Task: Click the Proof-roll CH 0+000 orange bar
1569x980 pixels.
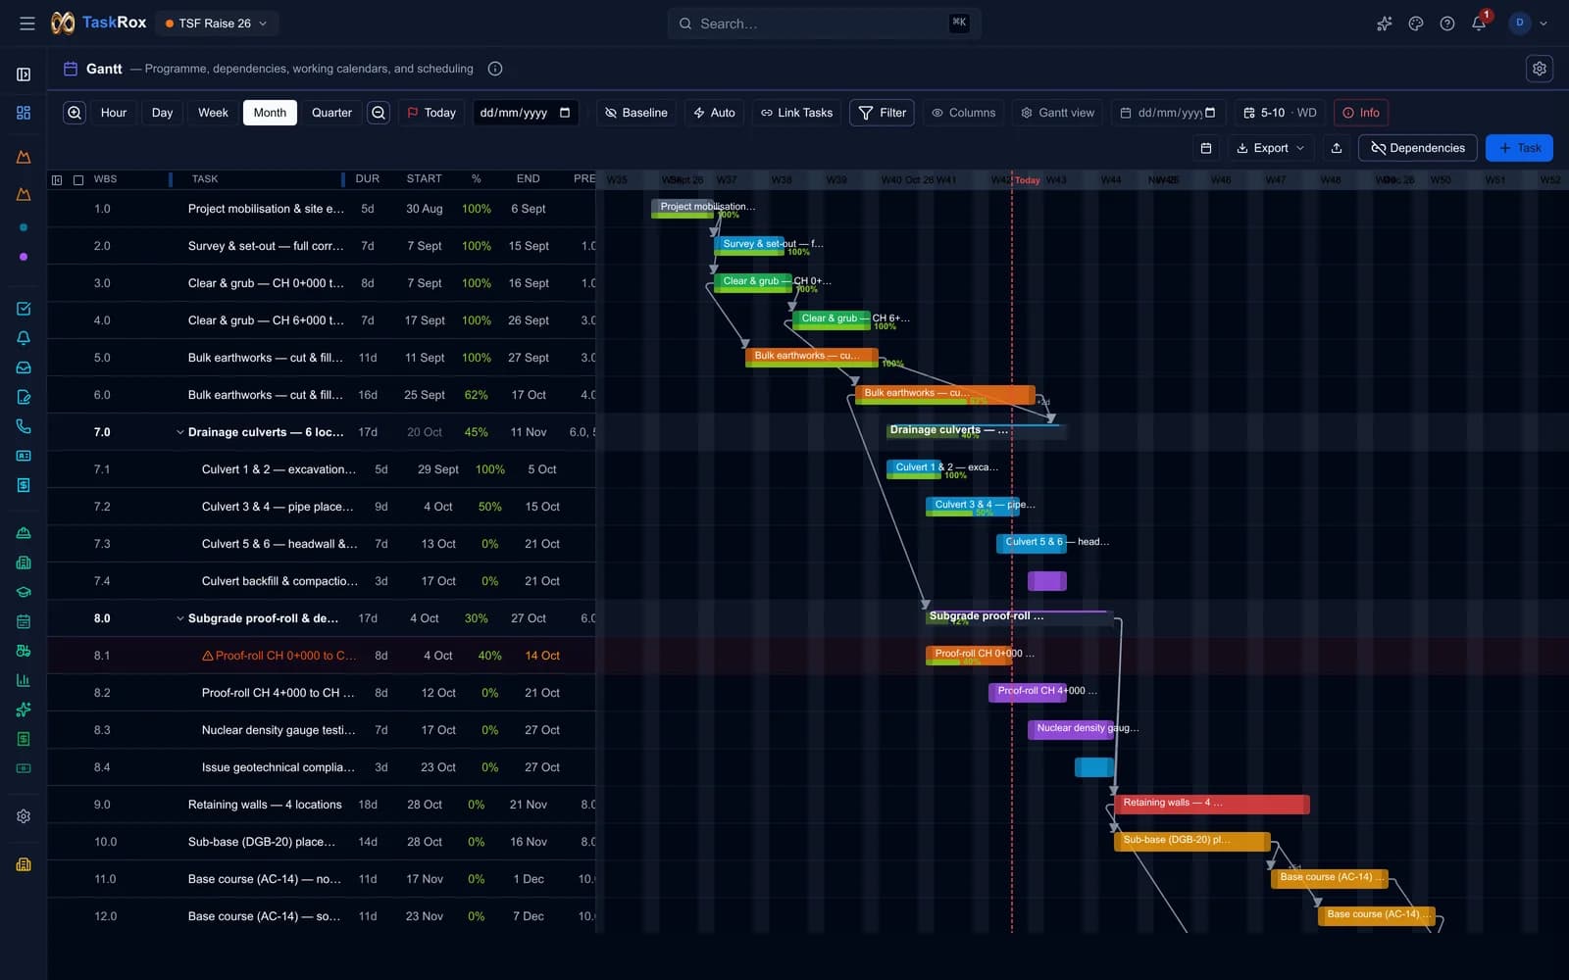Action: pos(969,655)
